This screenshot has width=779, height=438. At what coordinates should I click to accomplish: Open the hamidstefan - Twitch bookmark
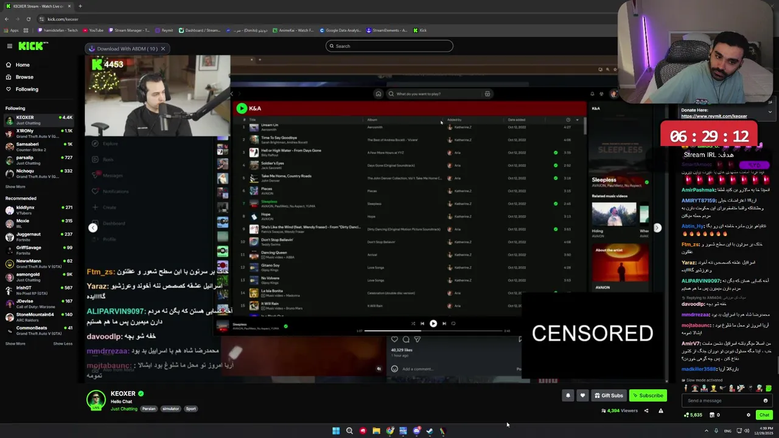(58, 30)
